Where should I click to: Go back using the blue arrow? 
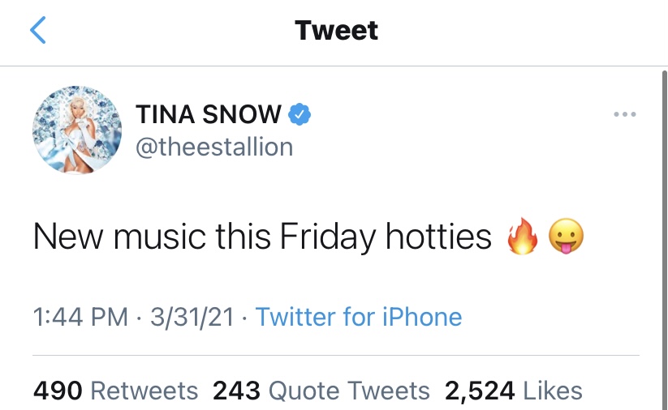point(38,30)
